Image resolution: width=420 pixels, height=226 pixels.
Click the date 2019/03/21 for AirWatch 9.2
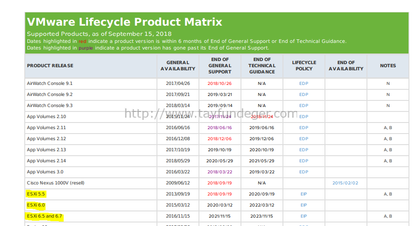pos(220,94)
